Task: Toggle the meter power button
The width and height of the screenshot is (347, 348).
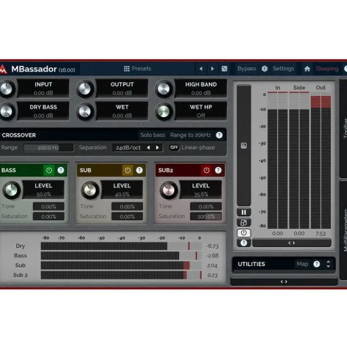Action: pyautogui.click(x=243, y=233)
